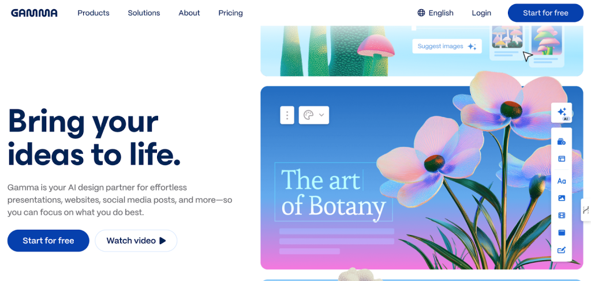Click the embed window icon in toolbar

[562, 233]
